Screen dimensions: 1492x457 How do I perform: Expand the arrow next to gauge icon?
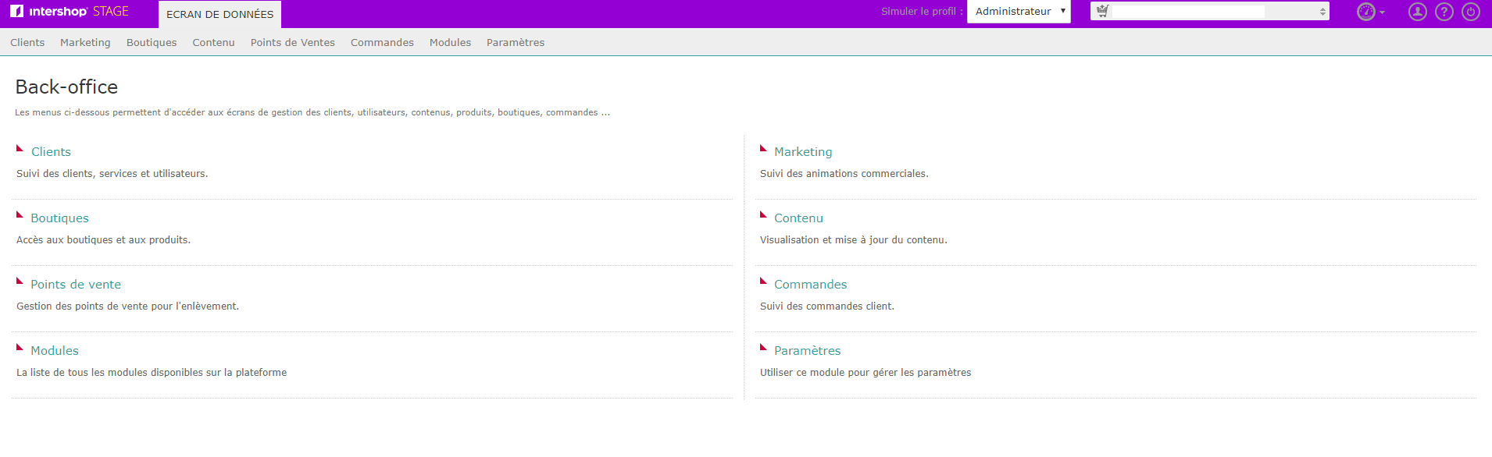[1382, 12]
